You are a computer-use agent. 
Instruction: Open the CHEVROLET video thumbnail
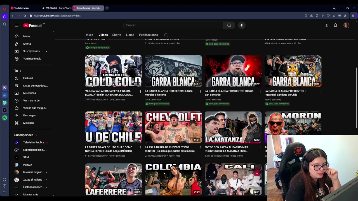point(173,127)
